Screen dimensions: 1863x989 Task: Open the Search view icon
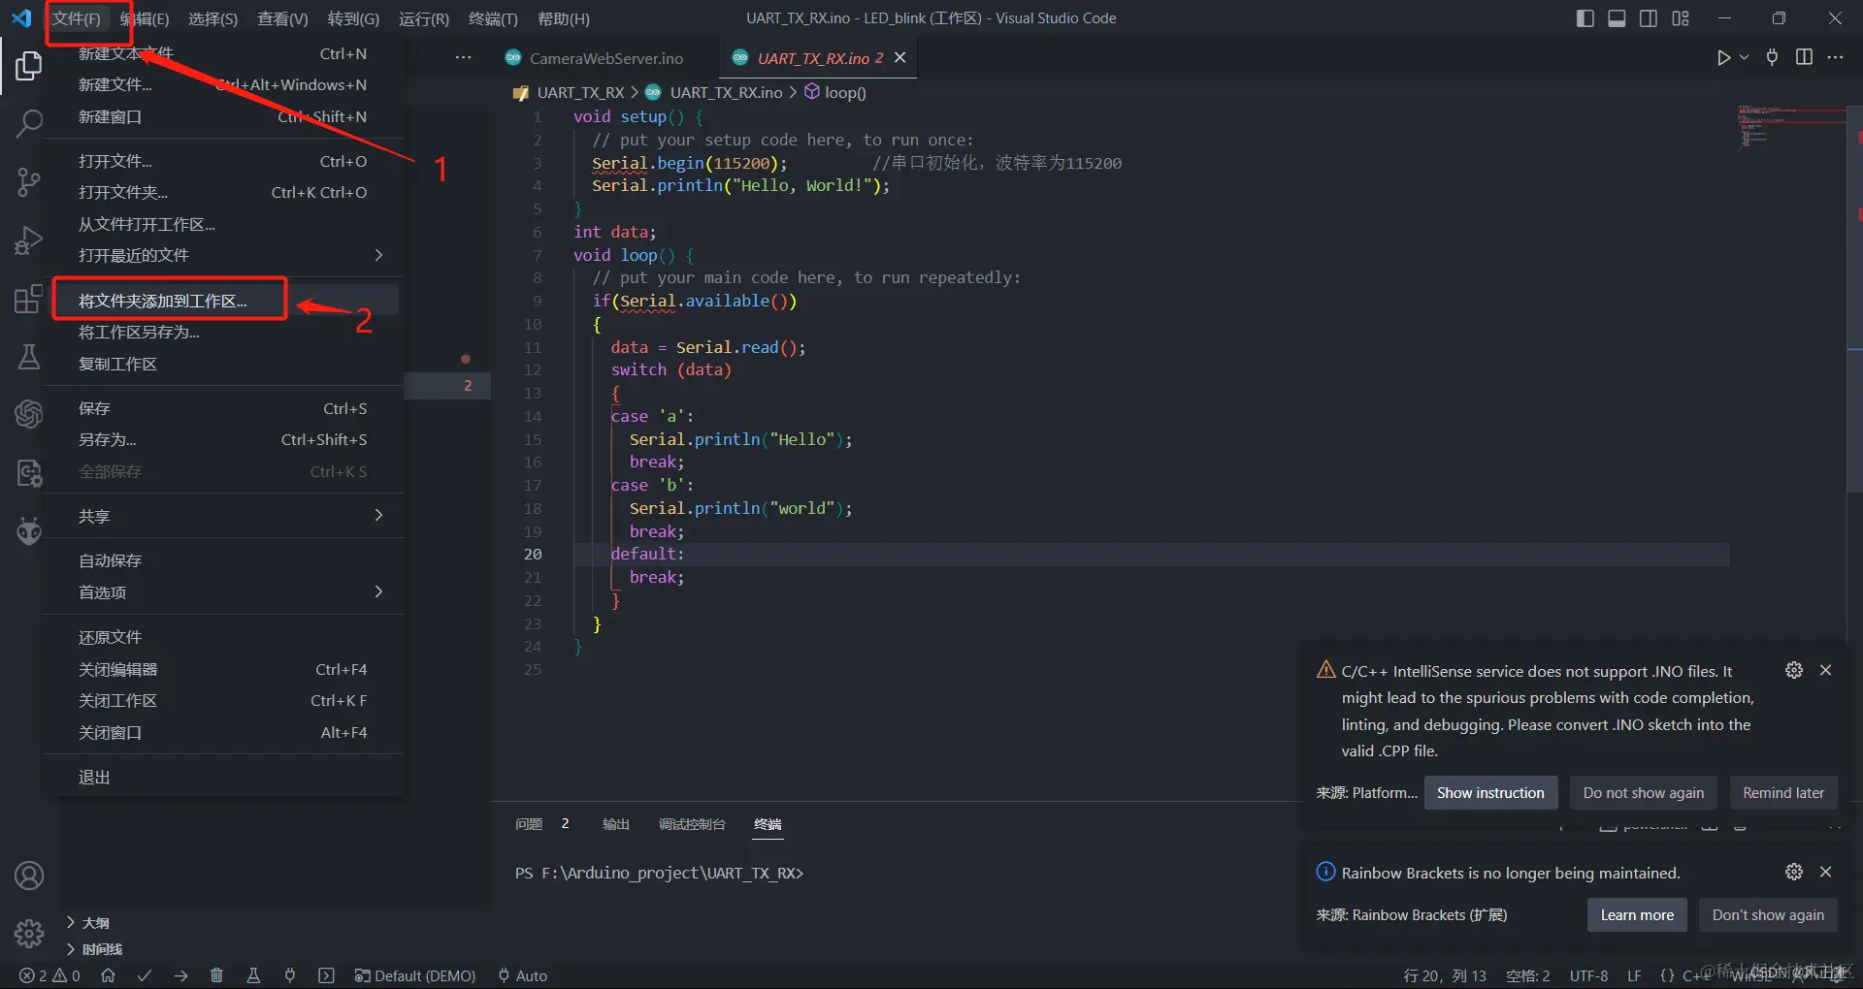click(29, 123)
